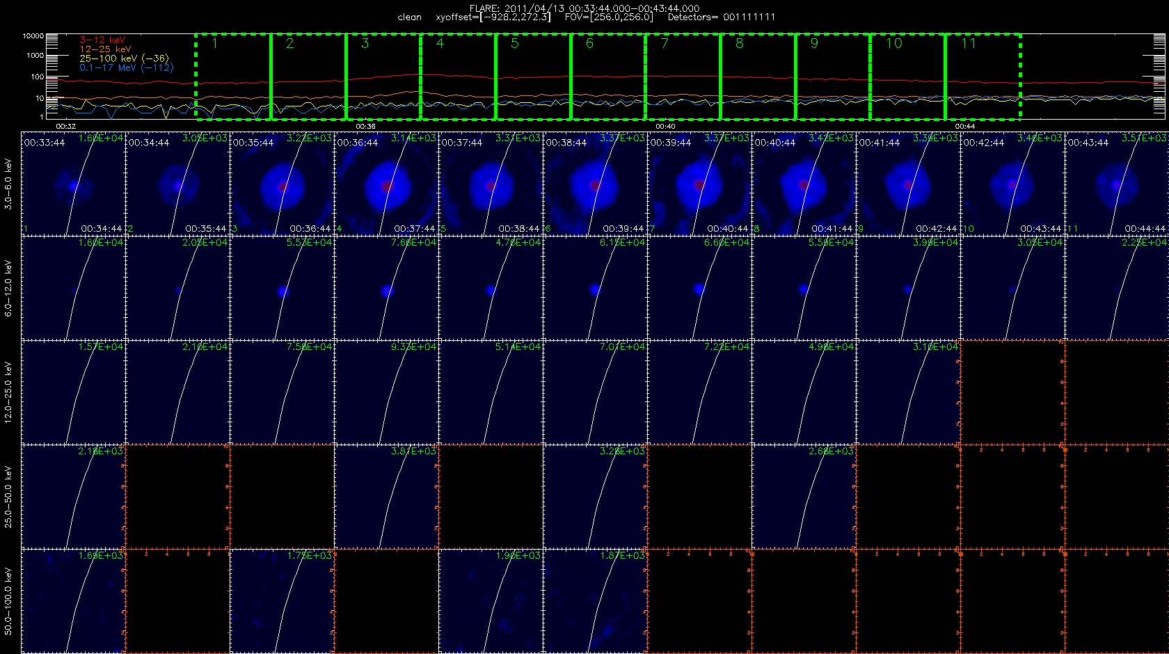Click the Detectors= 001111111 header text

722,17
